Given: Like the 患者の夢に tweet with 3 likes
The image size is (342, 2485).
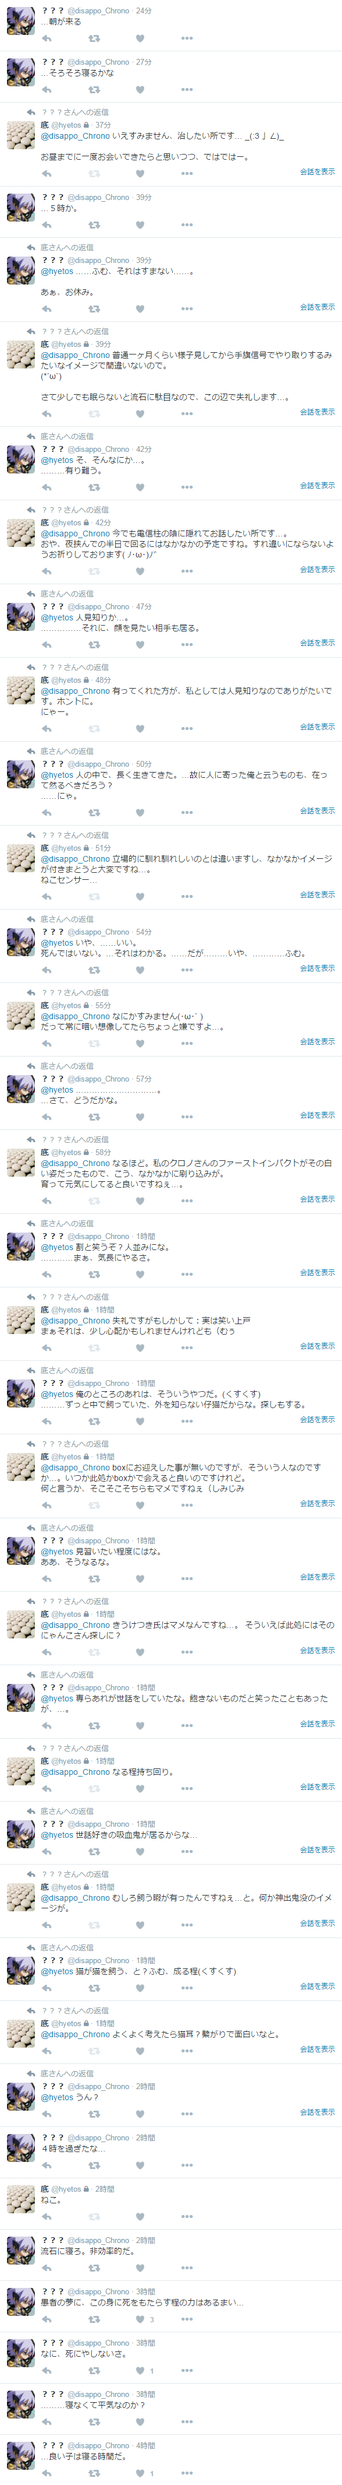Looking at the screenshot, I should pyautogui.click(x=140, y=2319).
